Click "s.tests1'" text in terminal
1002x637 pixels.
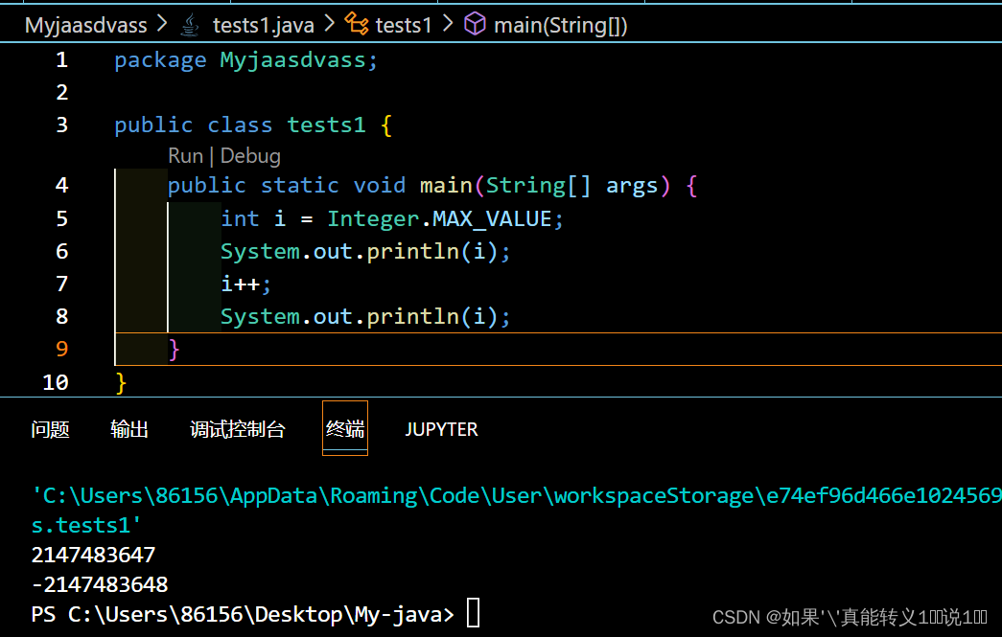[86, 525]
